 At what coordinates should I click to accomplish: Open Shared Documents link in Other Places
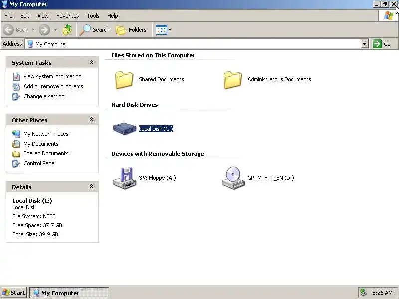coord(46,153)
